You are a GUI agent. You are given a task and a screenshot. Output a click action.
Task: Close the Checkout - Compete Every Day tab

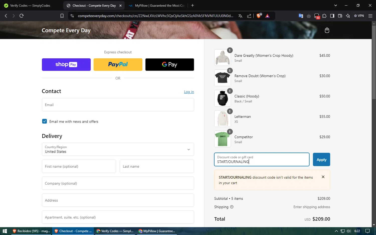121,6
